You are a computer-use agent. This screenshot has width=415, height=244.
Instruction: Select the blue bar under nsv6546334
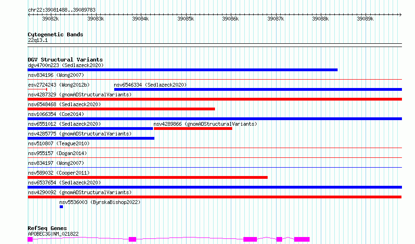pyautogui.click(x=258, y=89)
